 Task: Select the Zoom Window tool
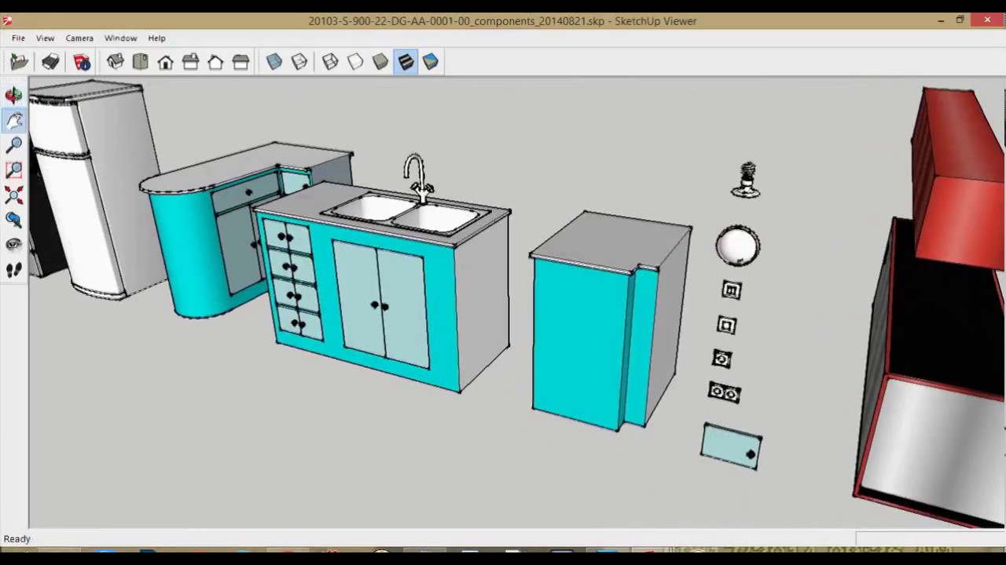point(13,170)
